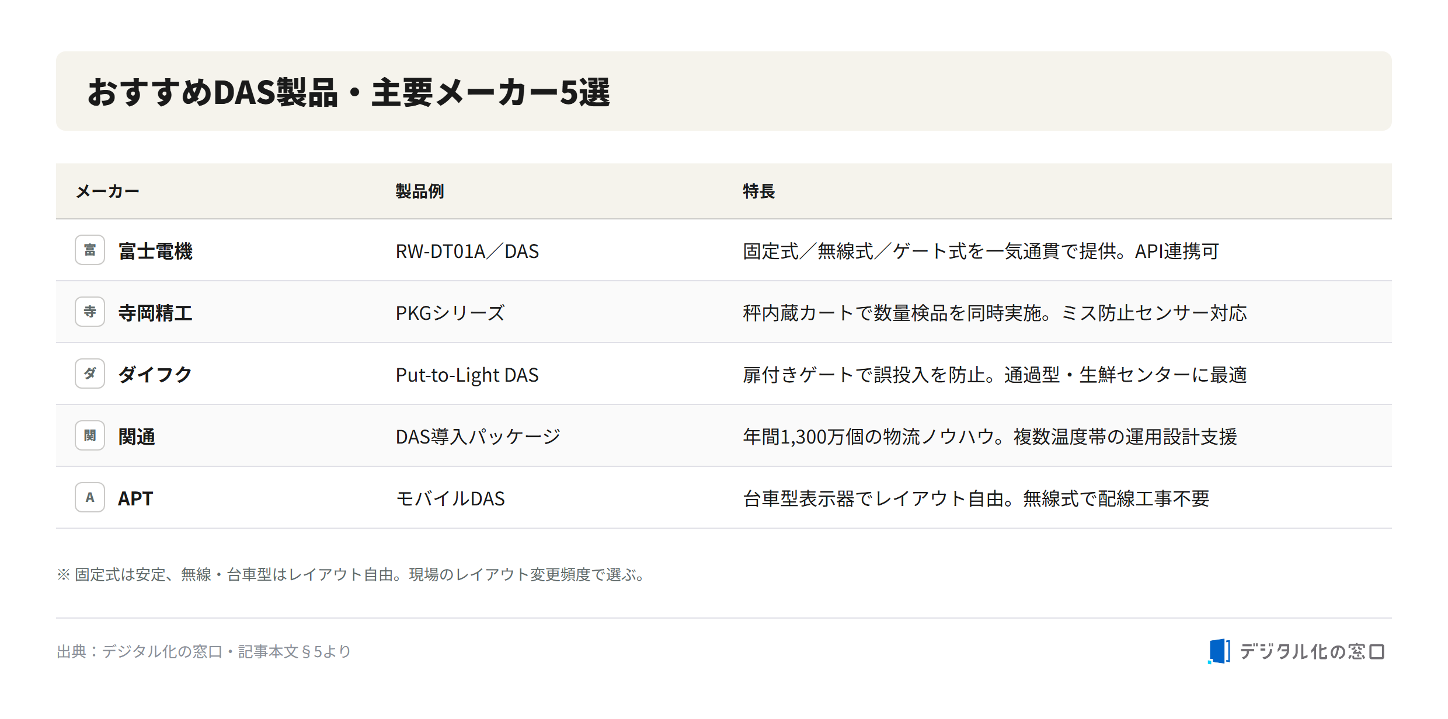Click the 富 badge icon beside 富士電機

click(x=90, y=250)
